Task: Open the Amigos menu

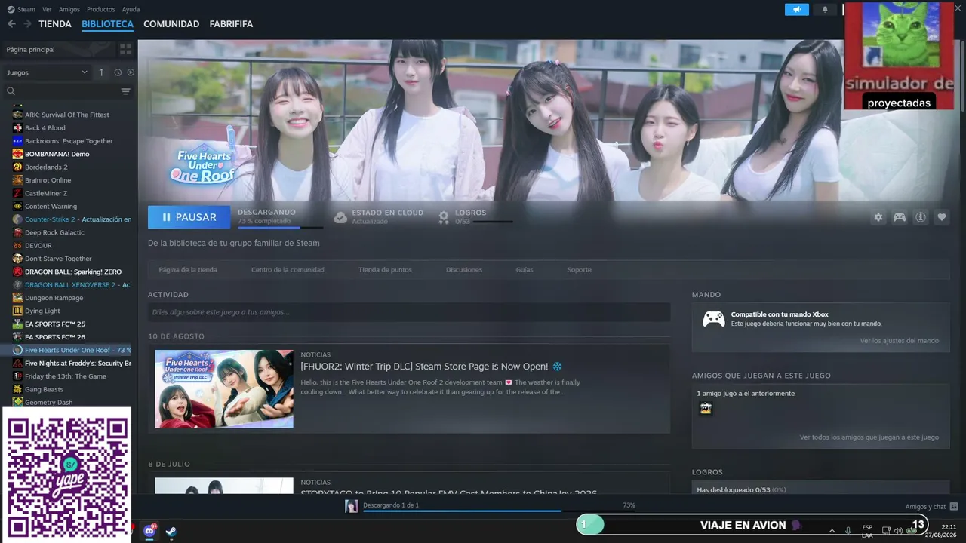Action: pos(69,9)
